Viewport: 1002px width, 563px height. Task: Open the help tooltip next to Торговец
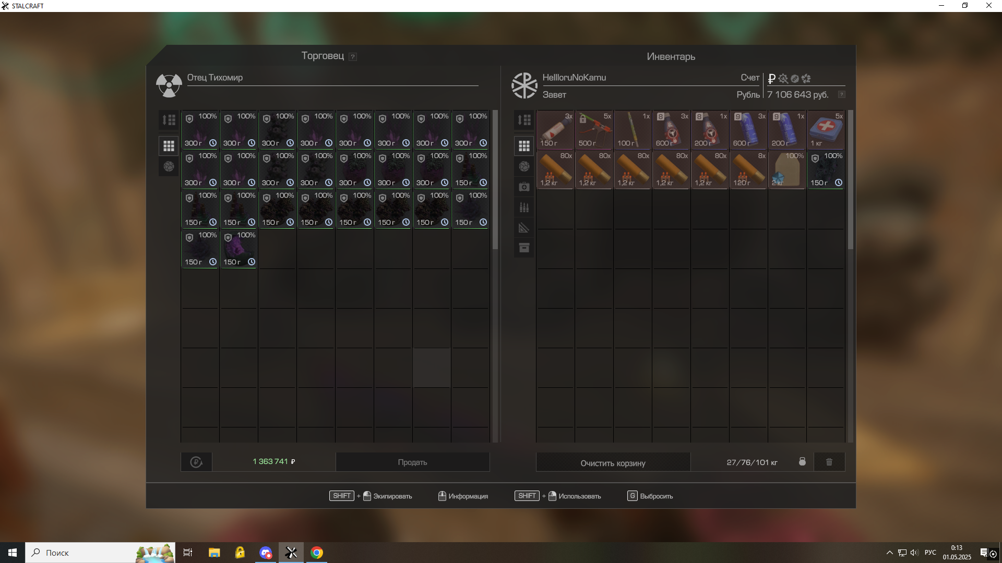click(353, 57)
